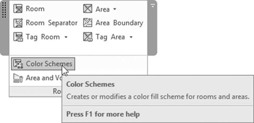Click the Area Boundary icon
The width and height of the screenshot is (254, 123).
click(x=88, y=23)
